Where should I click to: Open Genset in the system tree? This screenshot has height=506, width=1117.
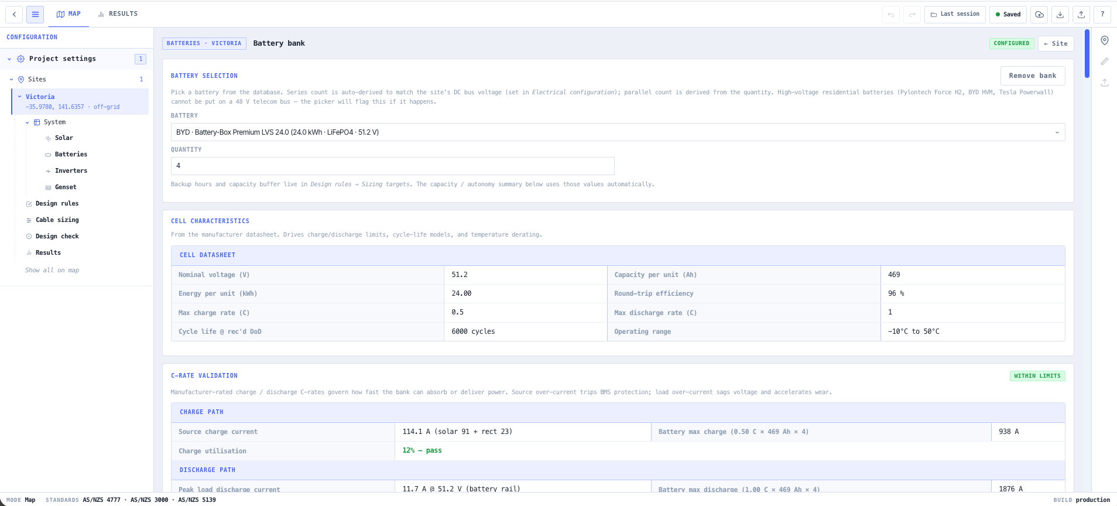[66, 187]
